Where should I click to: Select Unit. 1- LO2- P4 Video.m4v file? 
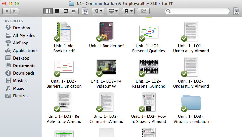tap(106, 67)
